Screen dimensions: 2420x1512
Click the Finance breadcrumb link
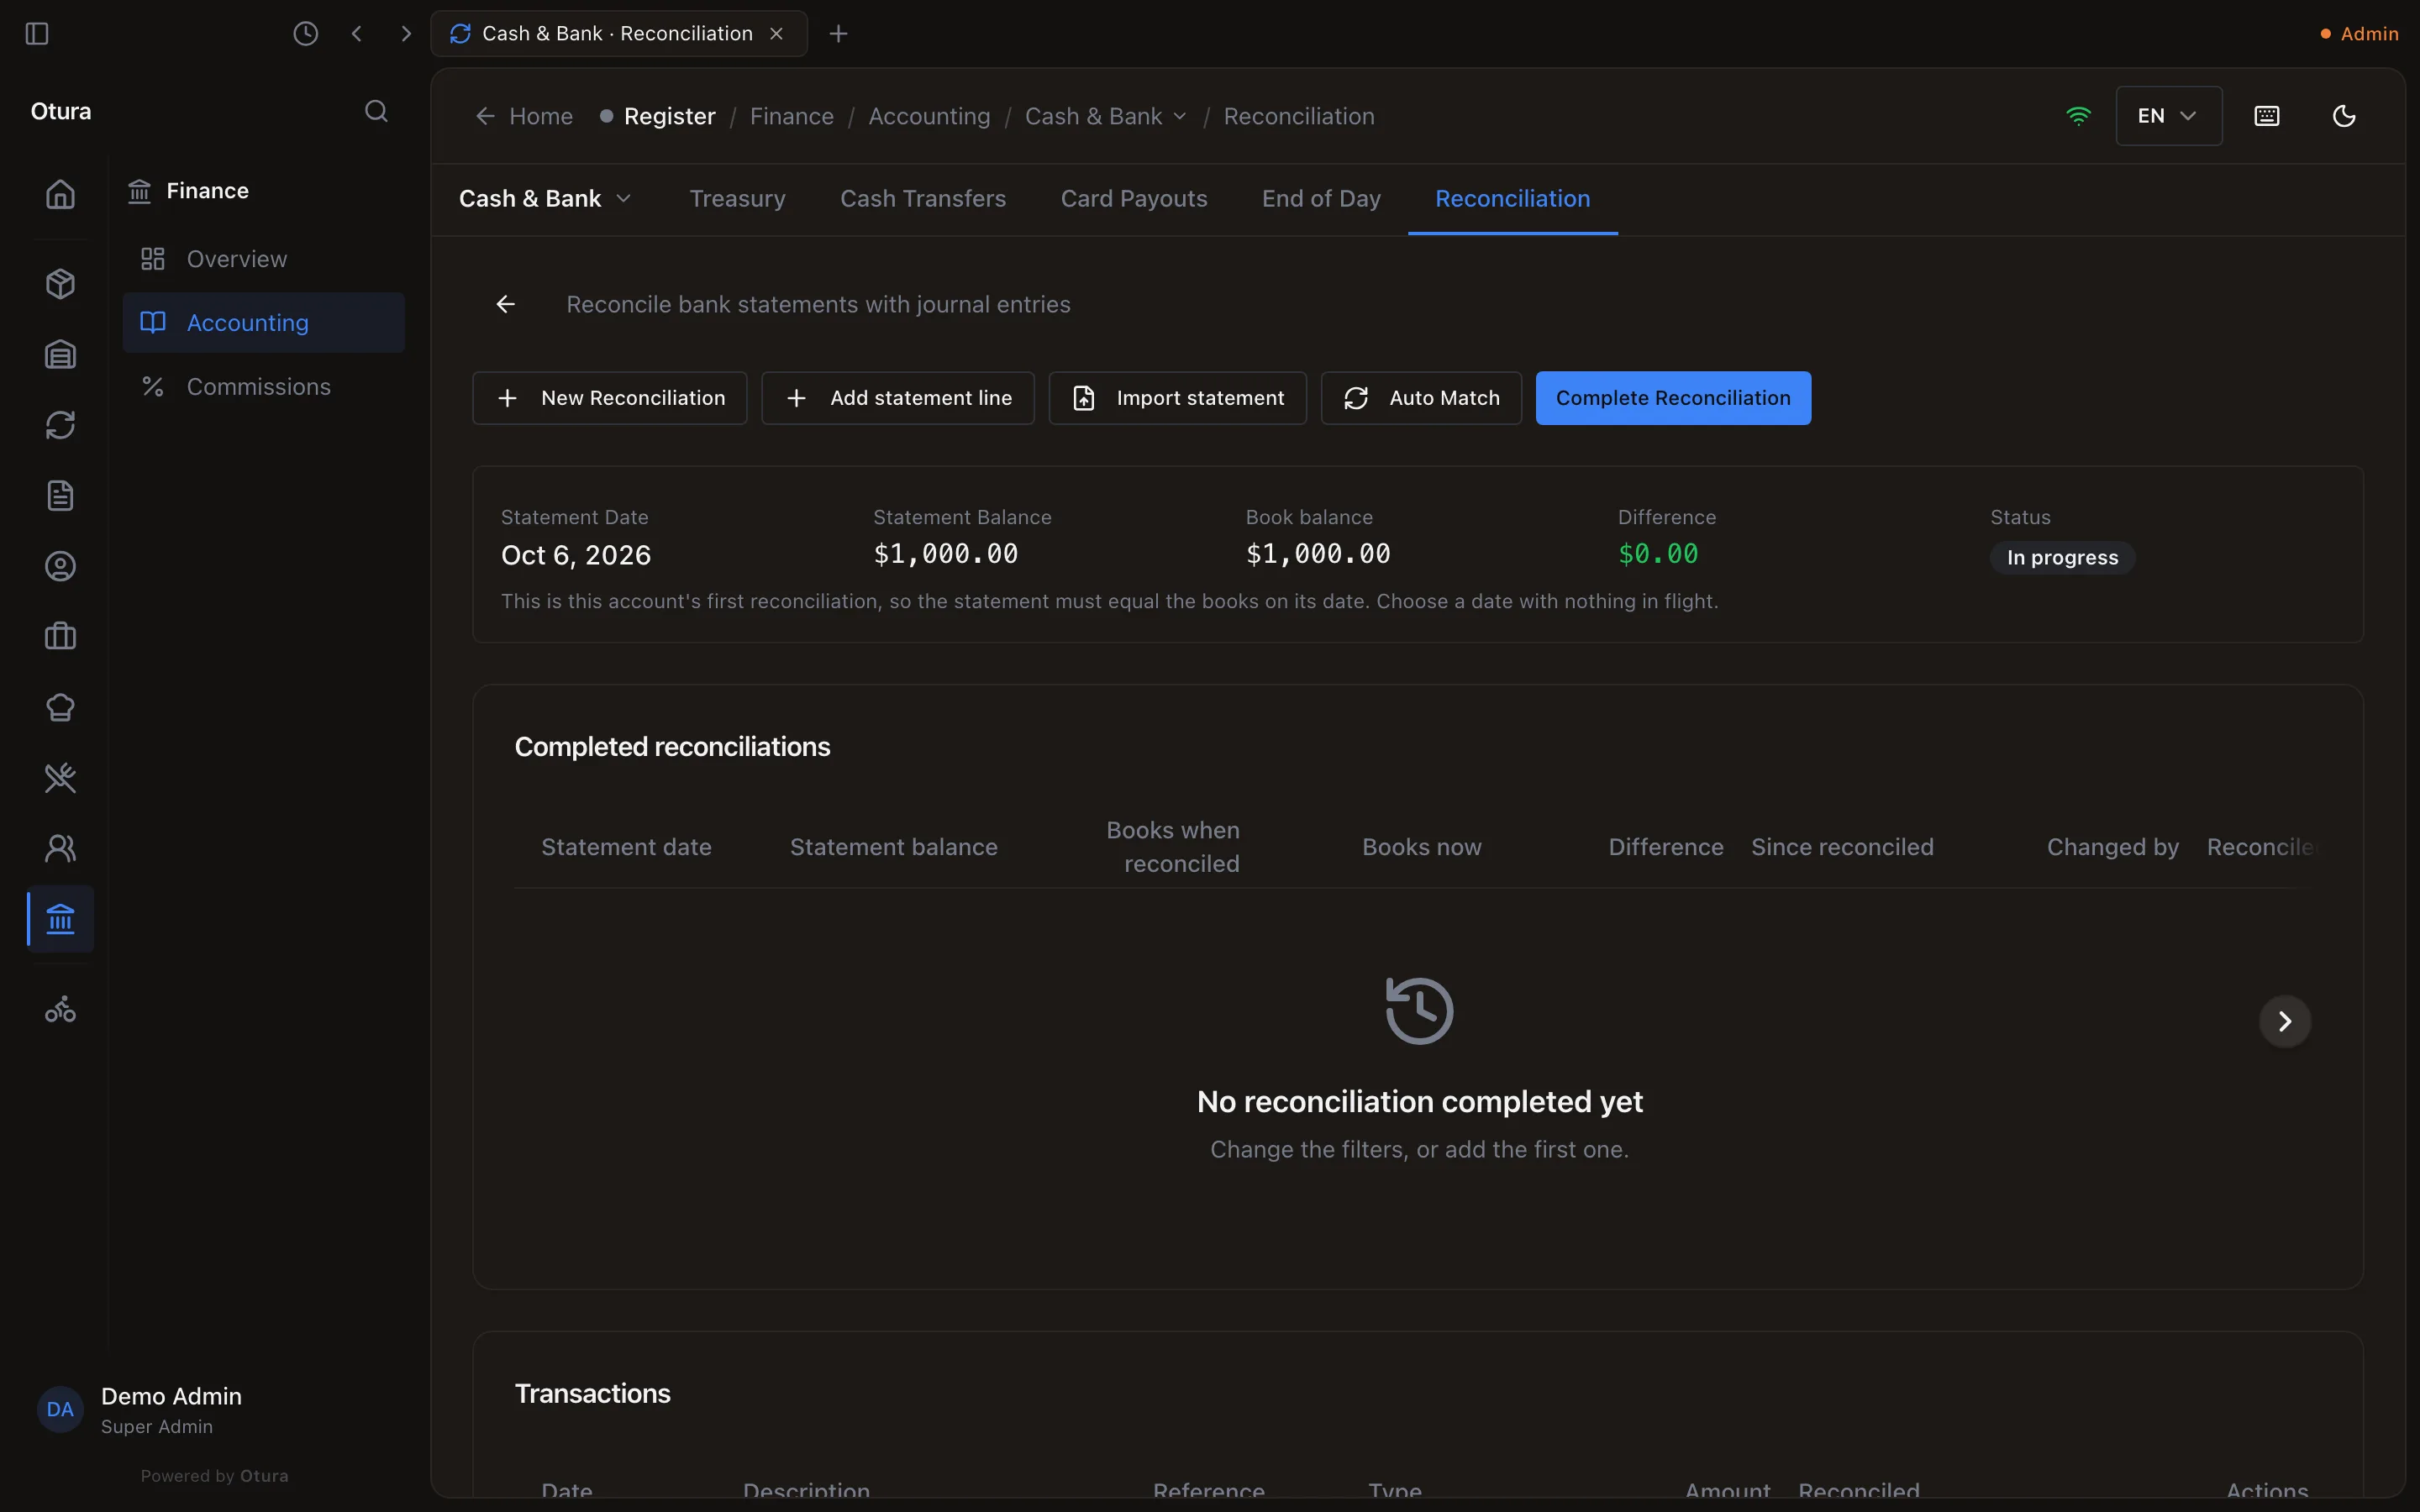click(x=792, y=116)
